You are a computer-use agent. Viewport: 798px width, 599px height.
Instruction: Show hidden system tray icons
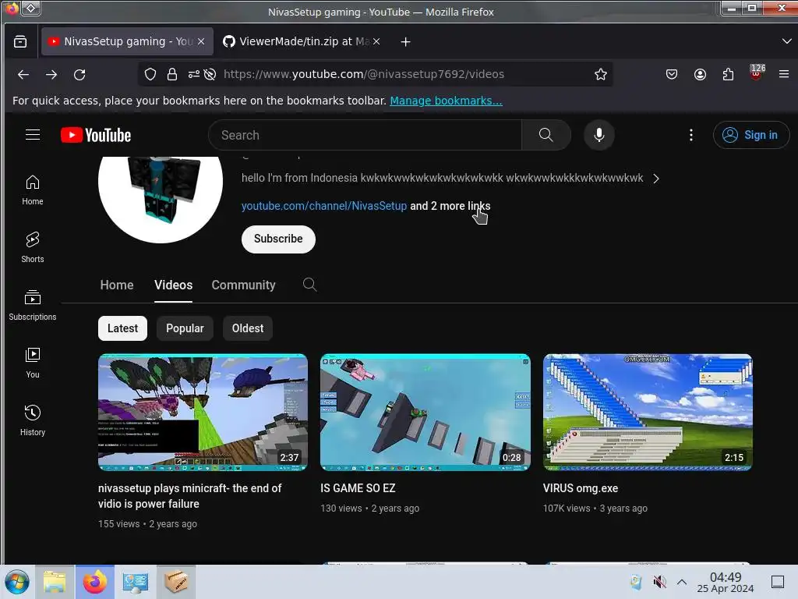click(x=682, y=582)
